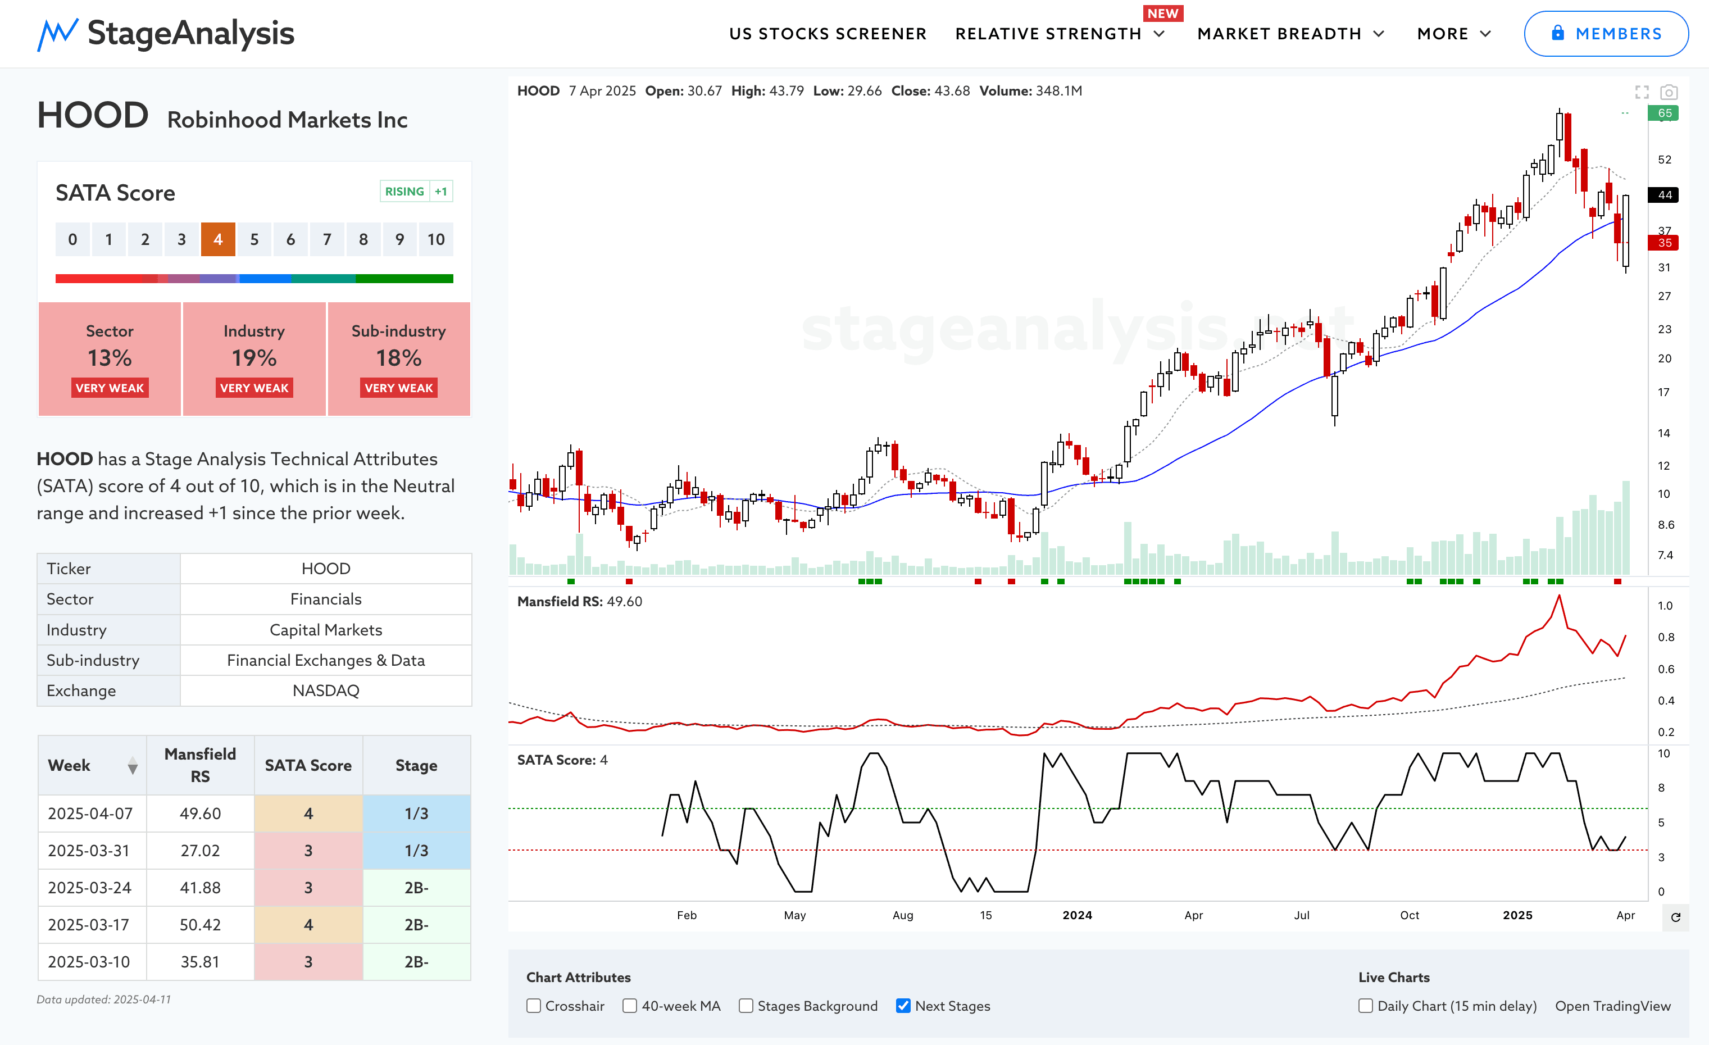The image size is (1709, 1045).
Task: Click the 2024 label on time axis
Action: tap(1077, 915)
